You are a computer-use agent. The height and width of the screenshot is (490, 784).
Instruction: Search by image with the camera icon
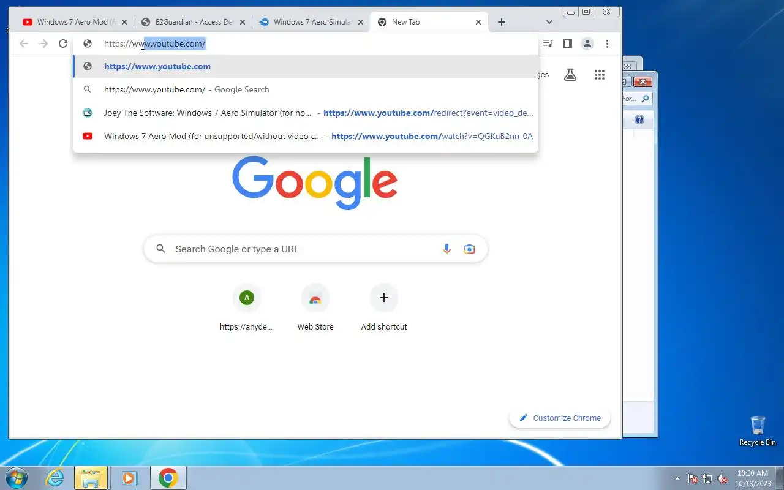coord(469,249)
